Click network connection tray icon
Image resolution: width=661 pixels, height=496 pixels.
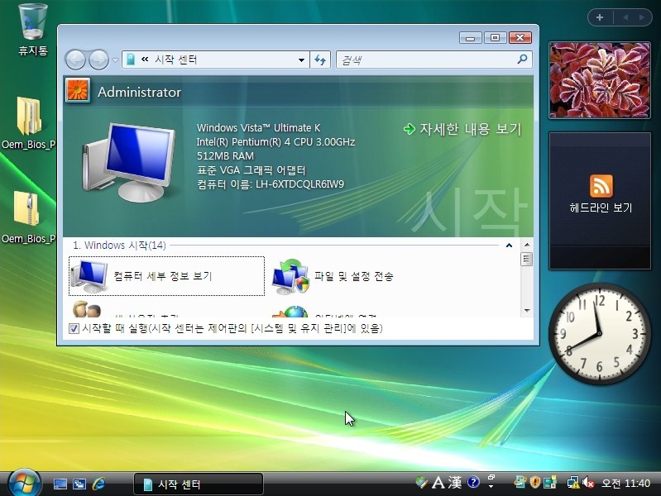572,483
